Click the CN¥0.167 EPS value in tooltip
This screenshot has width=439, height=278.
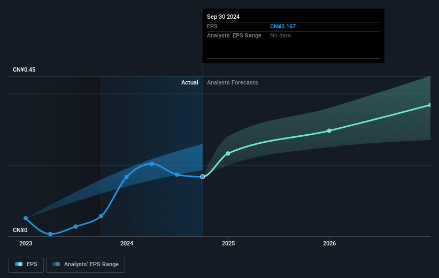(x=283, y=26)
